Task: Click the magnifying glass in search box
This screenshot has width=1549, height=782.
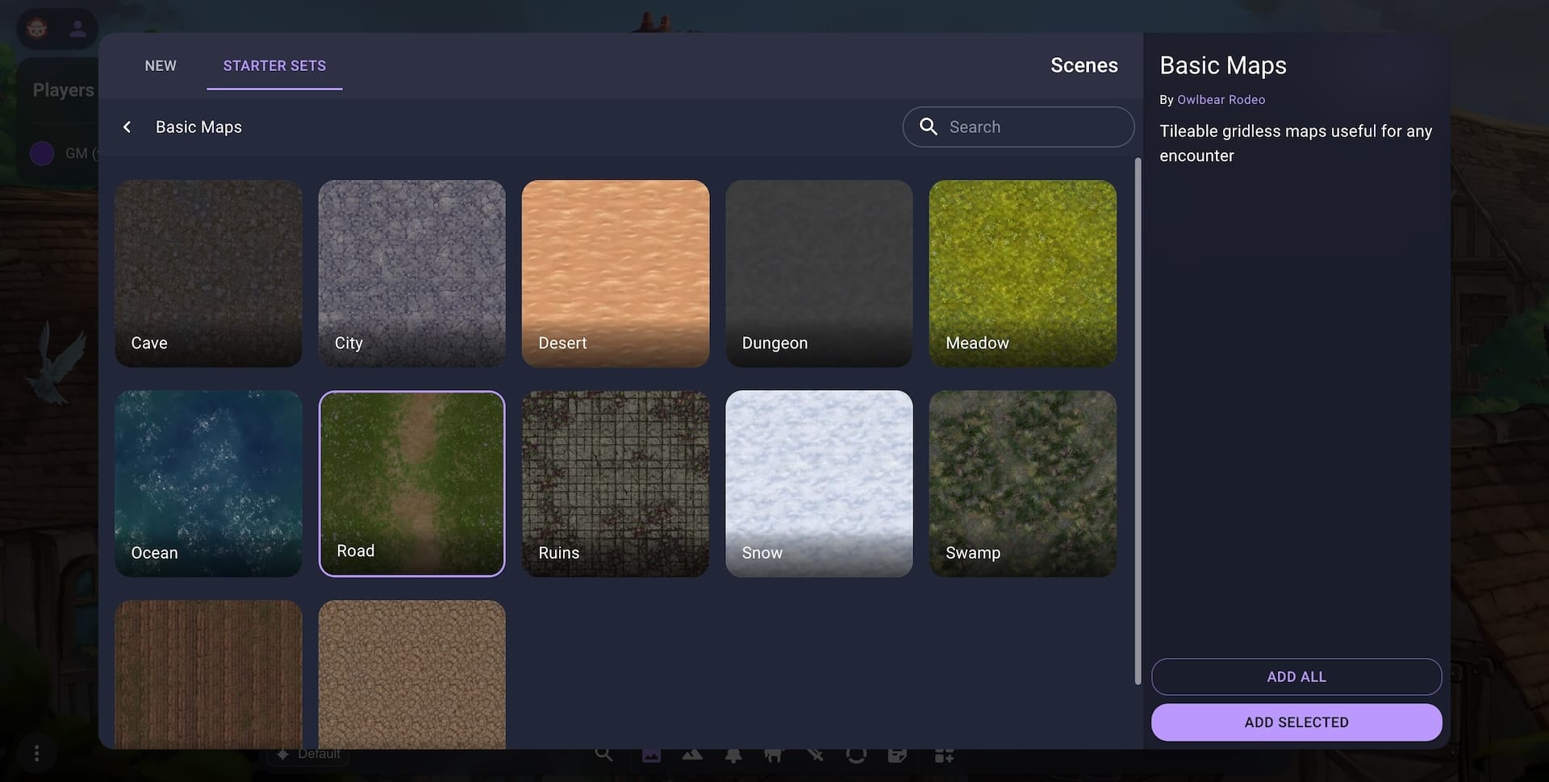Action: point(929,127)
